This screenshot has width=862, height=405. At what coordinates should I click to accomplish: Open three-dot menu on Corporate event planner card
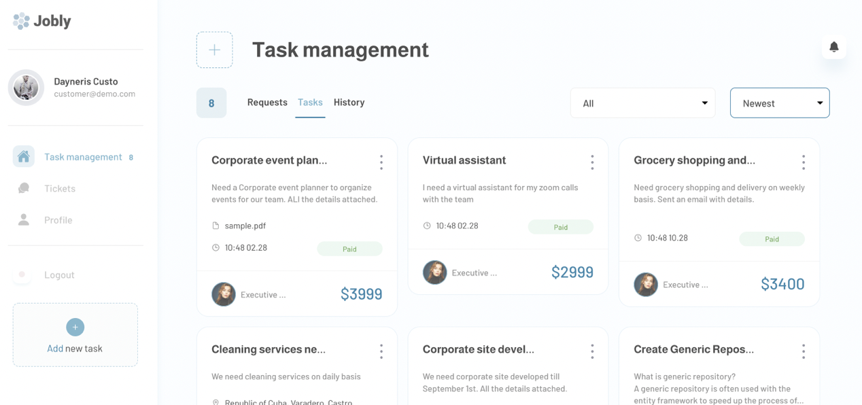pyautogui.click(x=381, y=162)
